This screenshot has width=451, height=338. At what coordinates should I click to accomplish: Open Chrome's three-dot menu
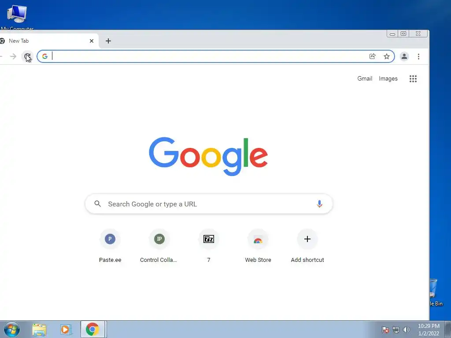coord(418,56)
